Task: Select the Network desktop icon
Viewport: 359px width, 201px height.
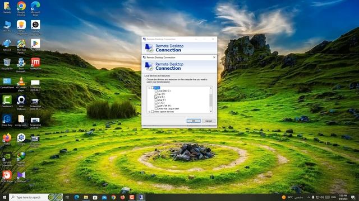Action: click(7, 45)
